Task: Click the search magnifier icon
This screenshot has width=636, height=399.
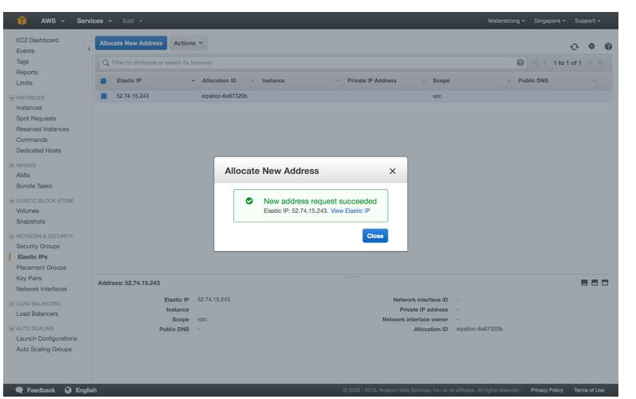Action: pyautogui.click(x=105, y=63)
